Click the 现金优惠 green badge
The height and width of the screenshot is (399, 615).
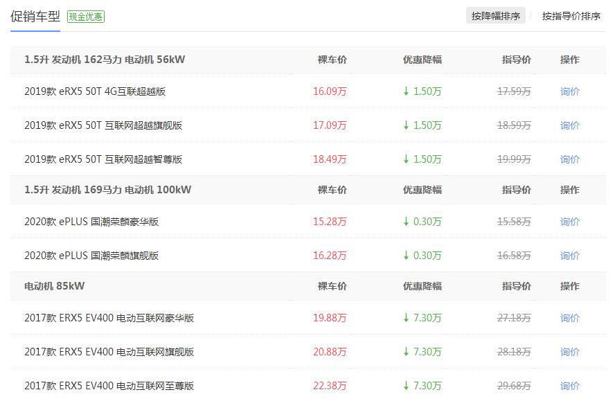(x=85, y=17)
